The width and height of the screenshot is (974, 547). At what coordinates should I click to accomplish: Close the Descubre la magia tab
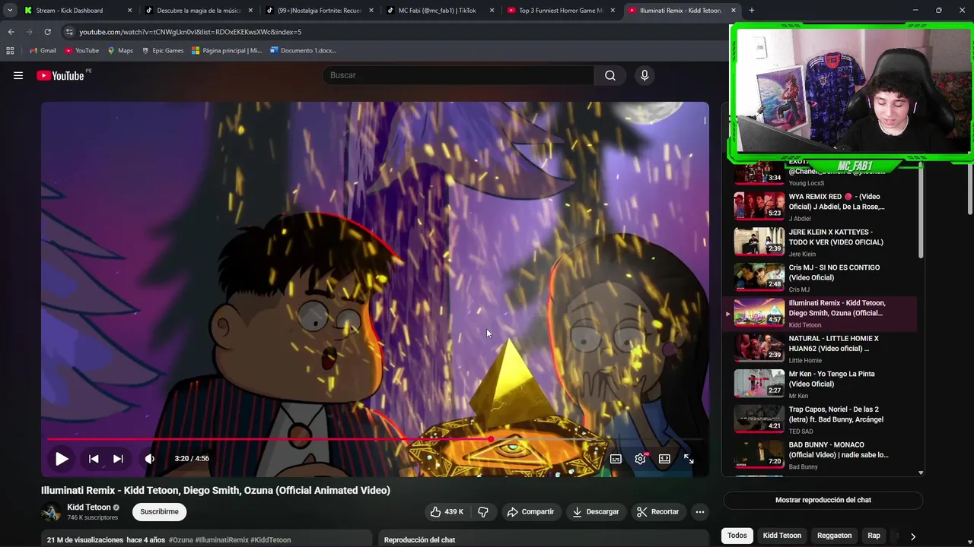tap(250, 11)
